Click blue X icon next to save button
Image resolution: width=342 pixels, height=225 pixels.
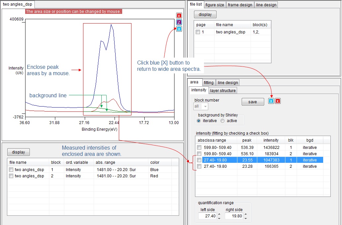coord(271,101)
